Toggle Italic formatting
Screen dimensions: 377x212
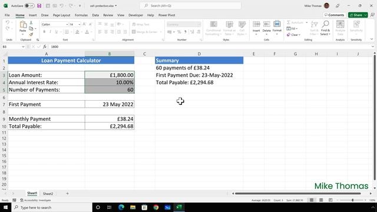(50, 32)
